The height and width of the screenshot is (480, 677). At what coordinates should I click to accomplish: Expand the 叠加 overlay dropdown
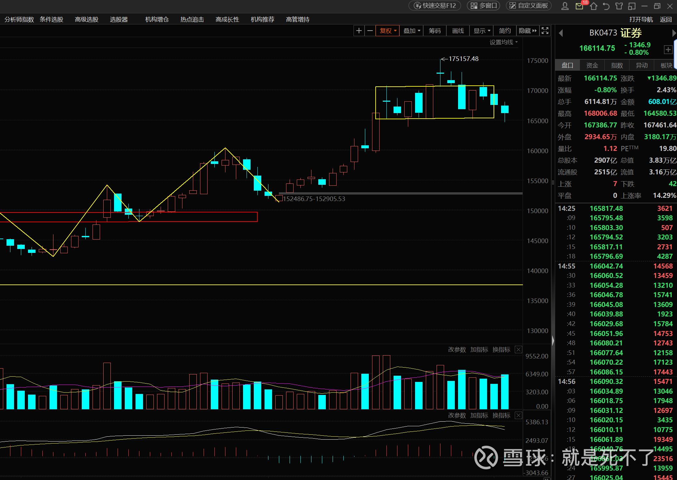tap(411, 31)
